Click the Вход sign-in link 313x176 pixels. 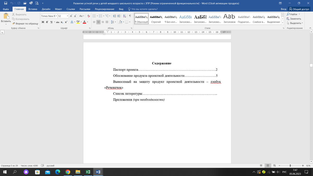click(x=284, y=9)
